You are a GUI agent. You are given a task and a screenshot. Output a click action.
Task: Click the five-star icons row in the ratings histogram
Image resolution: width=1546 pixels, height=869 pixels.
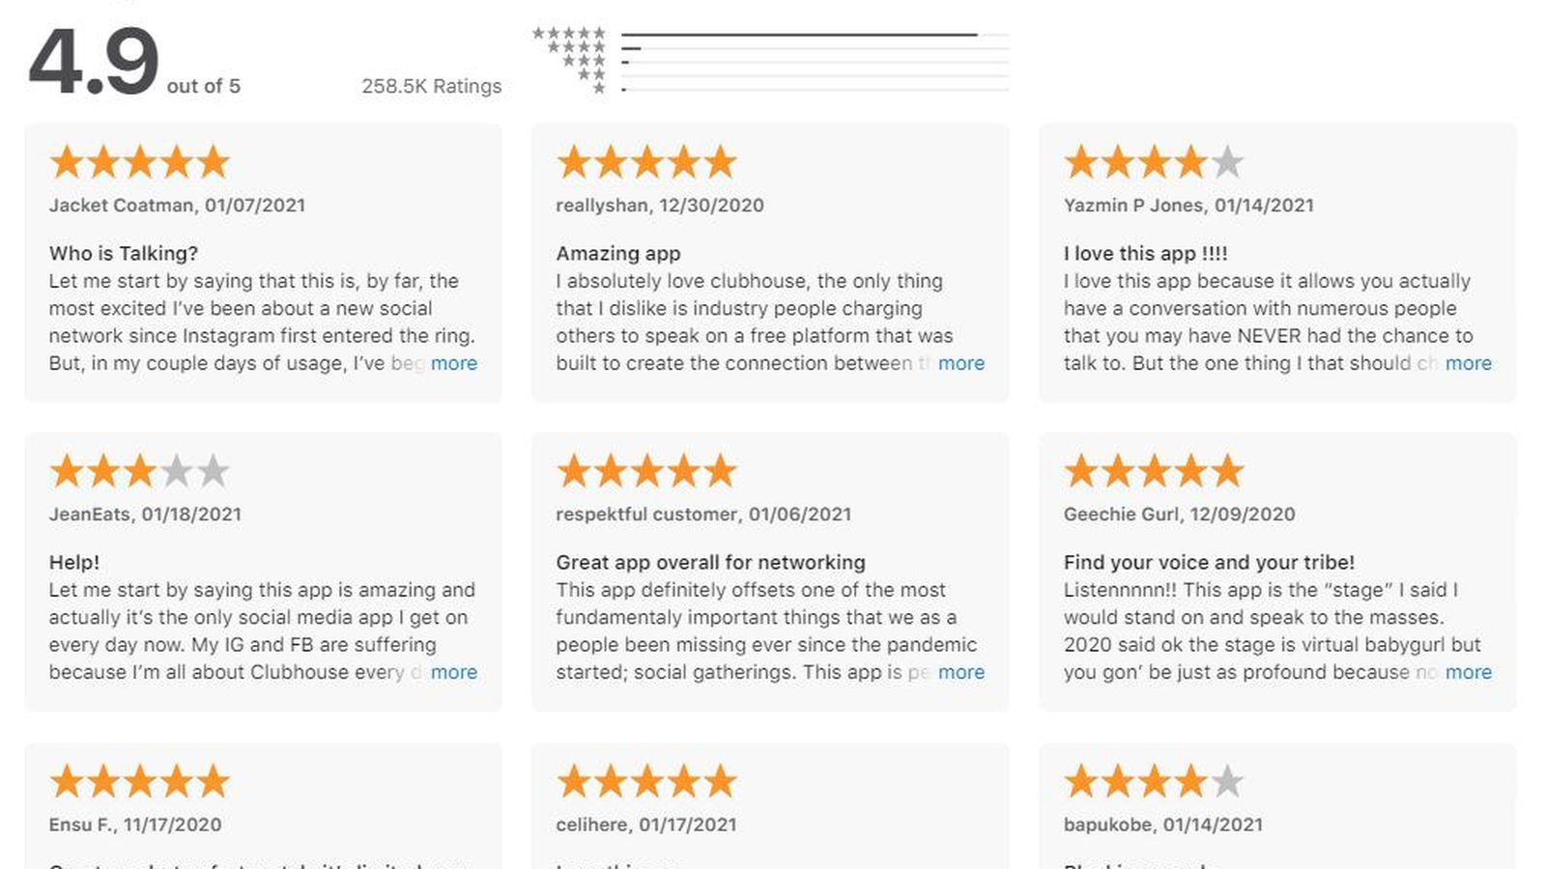click(569, 34)
